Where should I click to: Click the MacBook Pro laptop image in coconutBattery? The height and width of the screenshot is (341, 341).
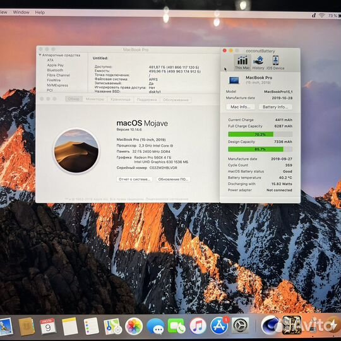click(x=234, y=80)
